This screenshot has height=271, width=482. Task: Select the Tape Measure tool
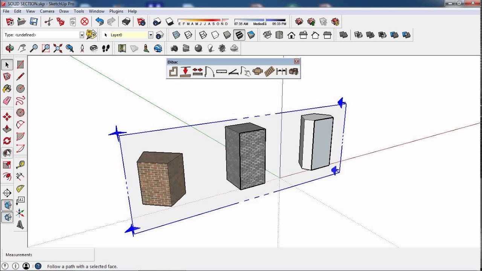point(20,164)
